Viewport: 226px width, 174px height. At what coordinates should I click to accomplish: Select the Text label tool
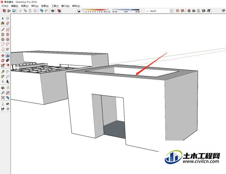coord(8,77)
